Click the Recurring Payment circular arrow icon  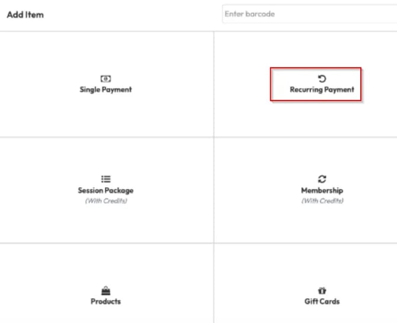tap(322, 79)
